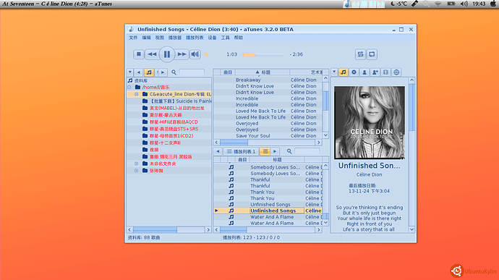Open the context panel dropdown arrow
Screen dimensions: 499x280
point(334,72)
